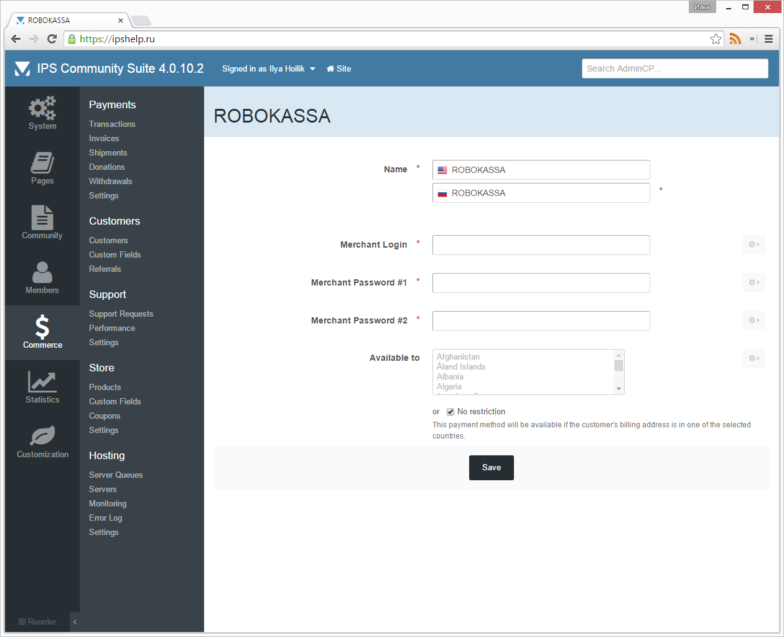784x637 pixels.
Task: Click the English Name input field
Action: click(x=541, y=170)
